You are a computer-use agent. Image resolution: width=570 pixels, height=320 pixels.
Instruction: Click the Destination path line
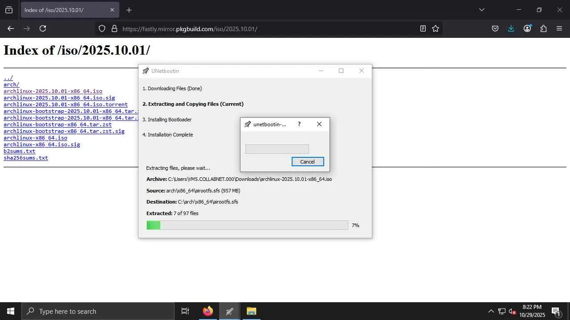click(192, 202)
